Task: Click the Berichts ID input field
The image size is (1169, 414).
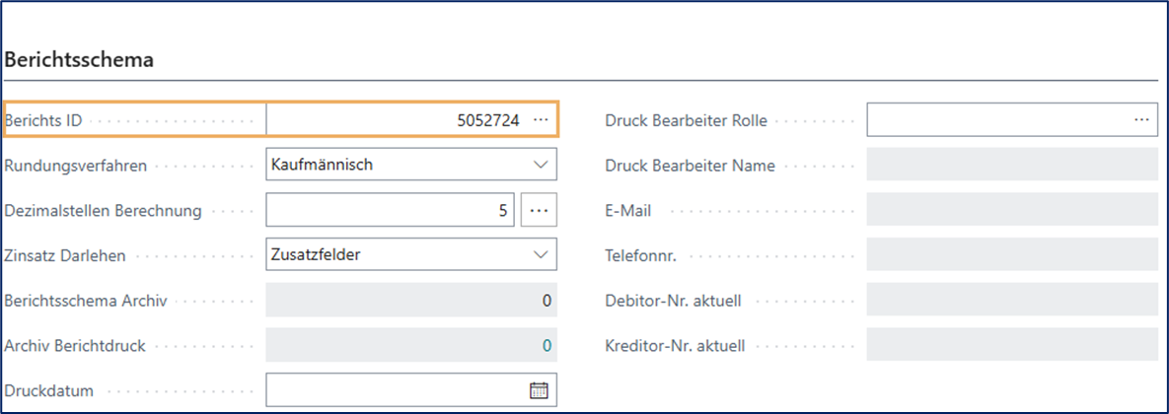Action: 395,120
